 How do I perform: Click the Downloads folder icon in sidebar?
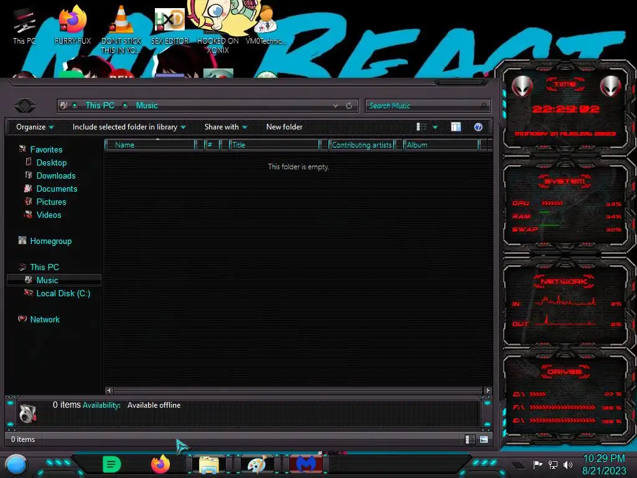(x=29, y=175)
